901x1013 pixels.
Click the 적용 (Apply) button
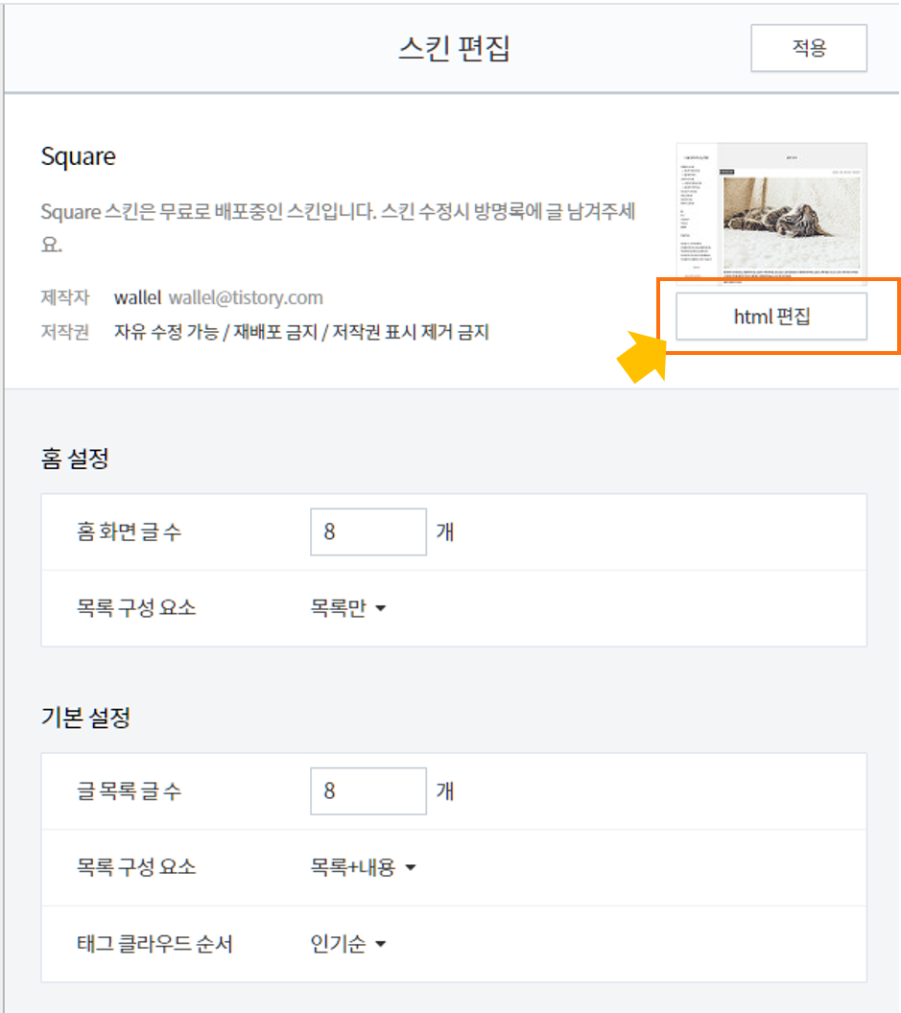808,48
